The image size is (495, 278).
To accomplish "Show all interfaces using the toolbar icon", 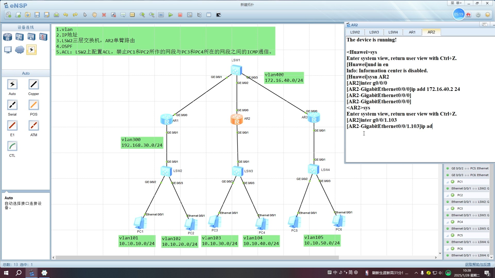I will coord(199,15).
